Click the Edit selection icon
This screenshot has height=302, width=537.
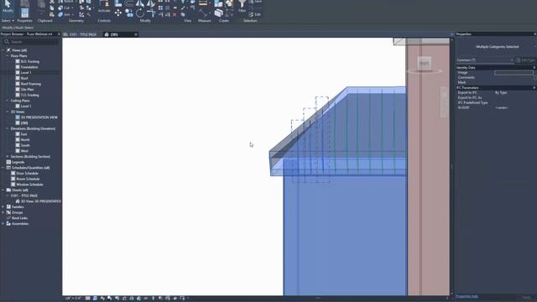[255, 14]
